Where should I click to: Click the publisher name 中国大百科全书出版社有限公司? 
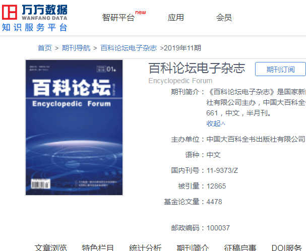tap(256, 139)
